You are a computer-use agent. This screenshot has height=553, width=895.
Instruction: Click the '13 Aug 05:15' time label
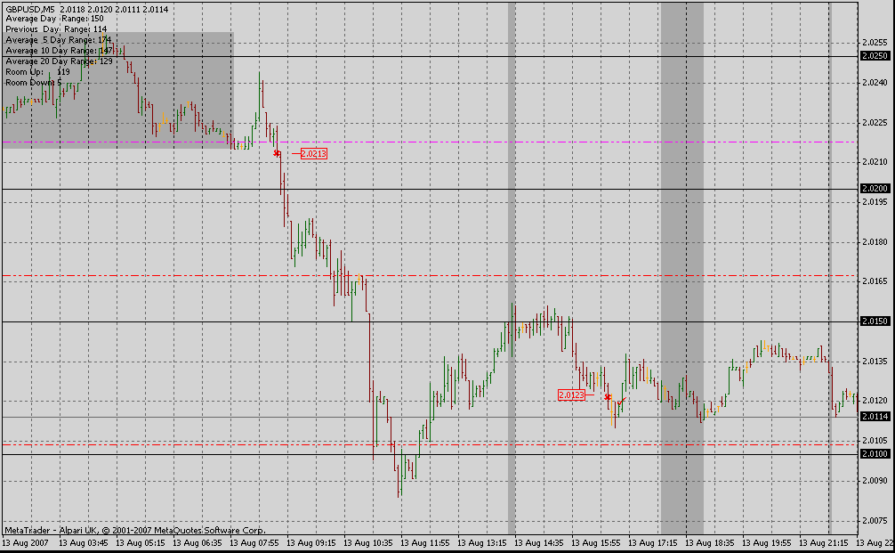click(141, 542)
